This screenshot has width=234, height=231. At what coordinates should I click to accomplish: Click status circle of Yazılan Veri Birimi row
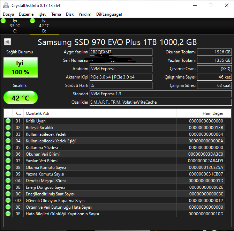click(x=8, y=161)
